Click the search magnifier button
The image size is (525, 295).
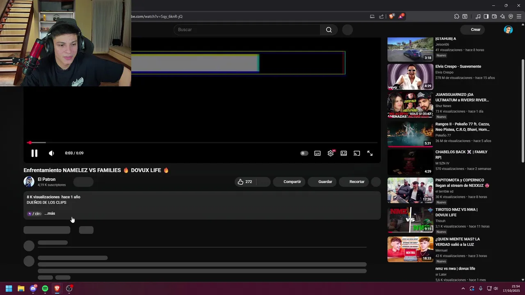click(x=329, y=29)
